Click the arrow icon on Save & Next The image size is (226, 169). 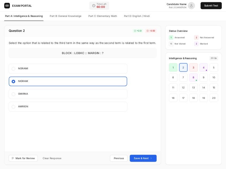point(151,158)
